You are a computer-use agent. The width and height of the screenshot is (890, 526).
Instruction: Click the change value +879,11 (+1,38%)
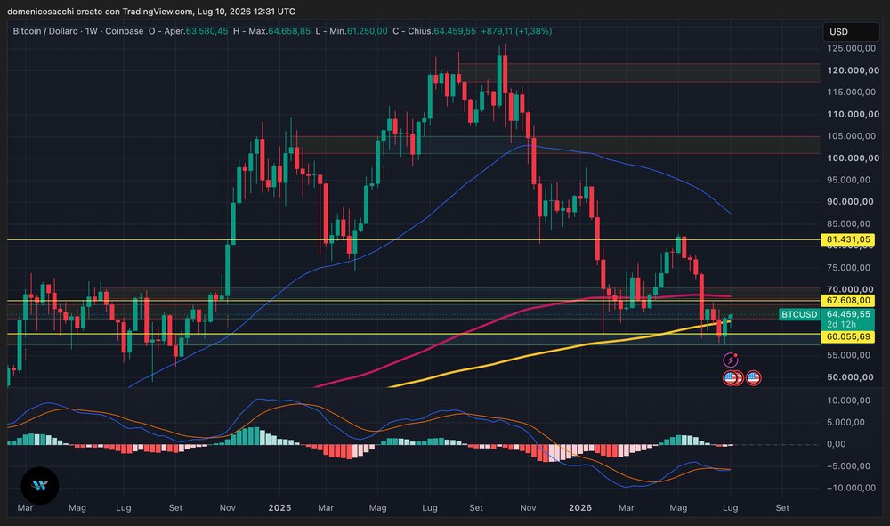(x=516, y=31)
